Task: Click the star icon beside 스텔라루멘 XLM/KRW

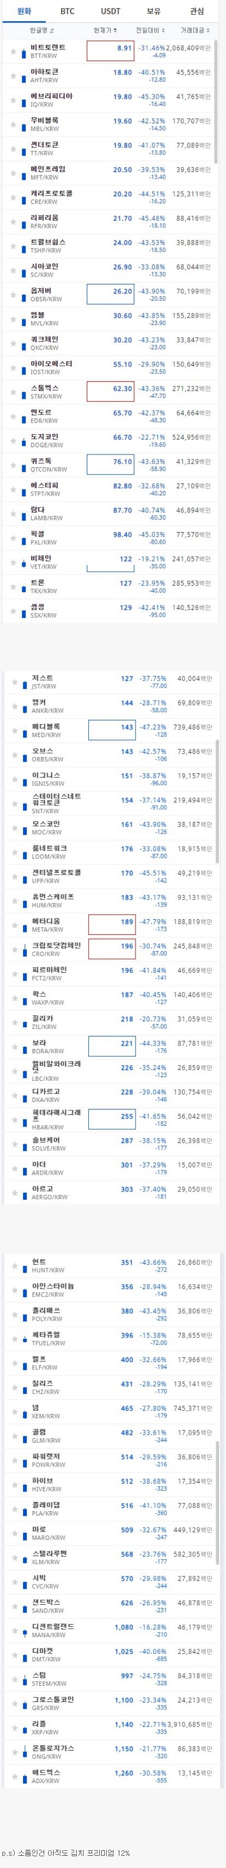Action: [13, 1557]
